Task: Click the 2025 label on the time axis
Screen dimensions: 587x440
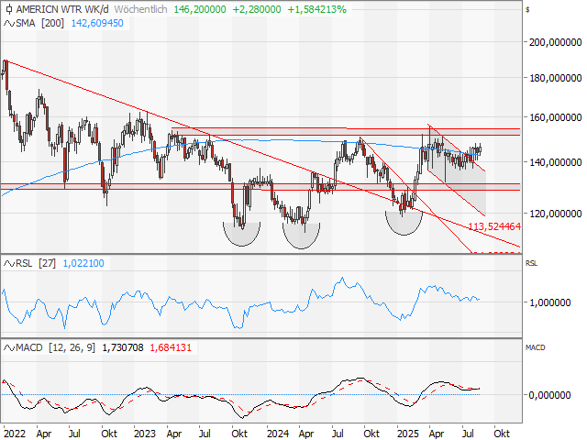Action: coord(407,434)
